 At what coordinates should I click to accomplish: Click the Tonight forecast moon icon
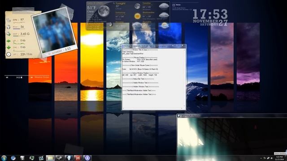tap(137, 6)
